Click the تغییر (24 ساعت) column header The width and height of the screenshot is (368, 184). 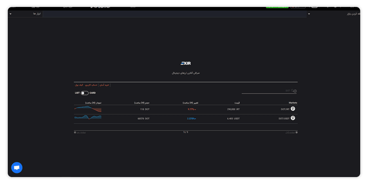pyautogui.click(x=191, y=103)
